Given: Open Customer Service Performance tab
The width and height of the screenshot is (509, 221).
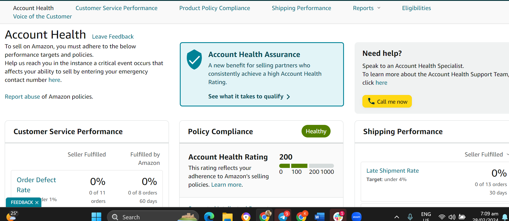Looking at the screenshot, I should click(116, 8).
